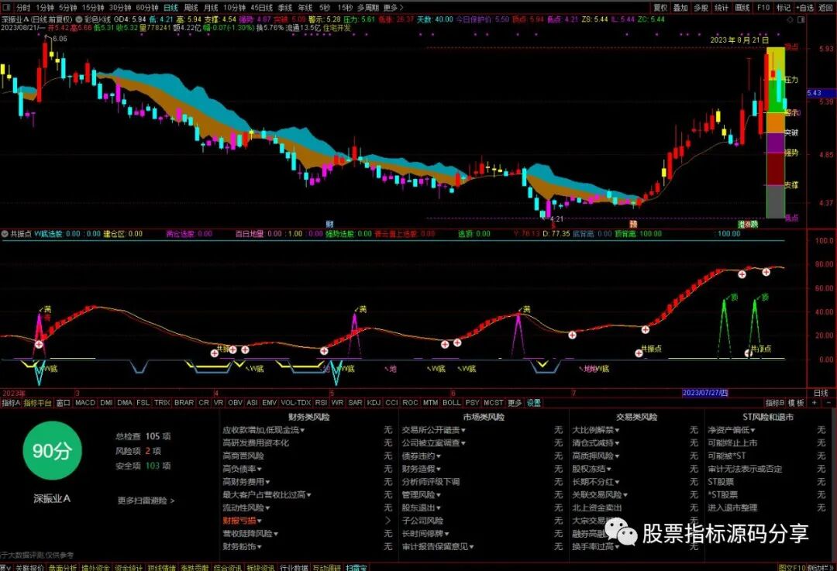Click the 返回 back button
This screenshot has height=571, width=837.
(x=825, y=8)
